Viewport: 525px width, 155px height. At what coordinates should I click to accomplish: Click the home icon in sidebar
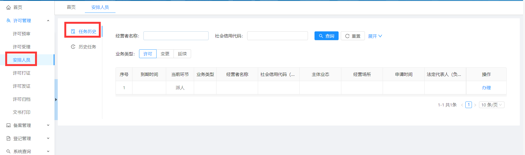(8, 7)
